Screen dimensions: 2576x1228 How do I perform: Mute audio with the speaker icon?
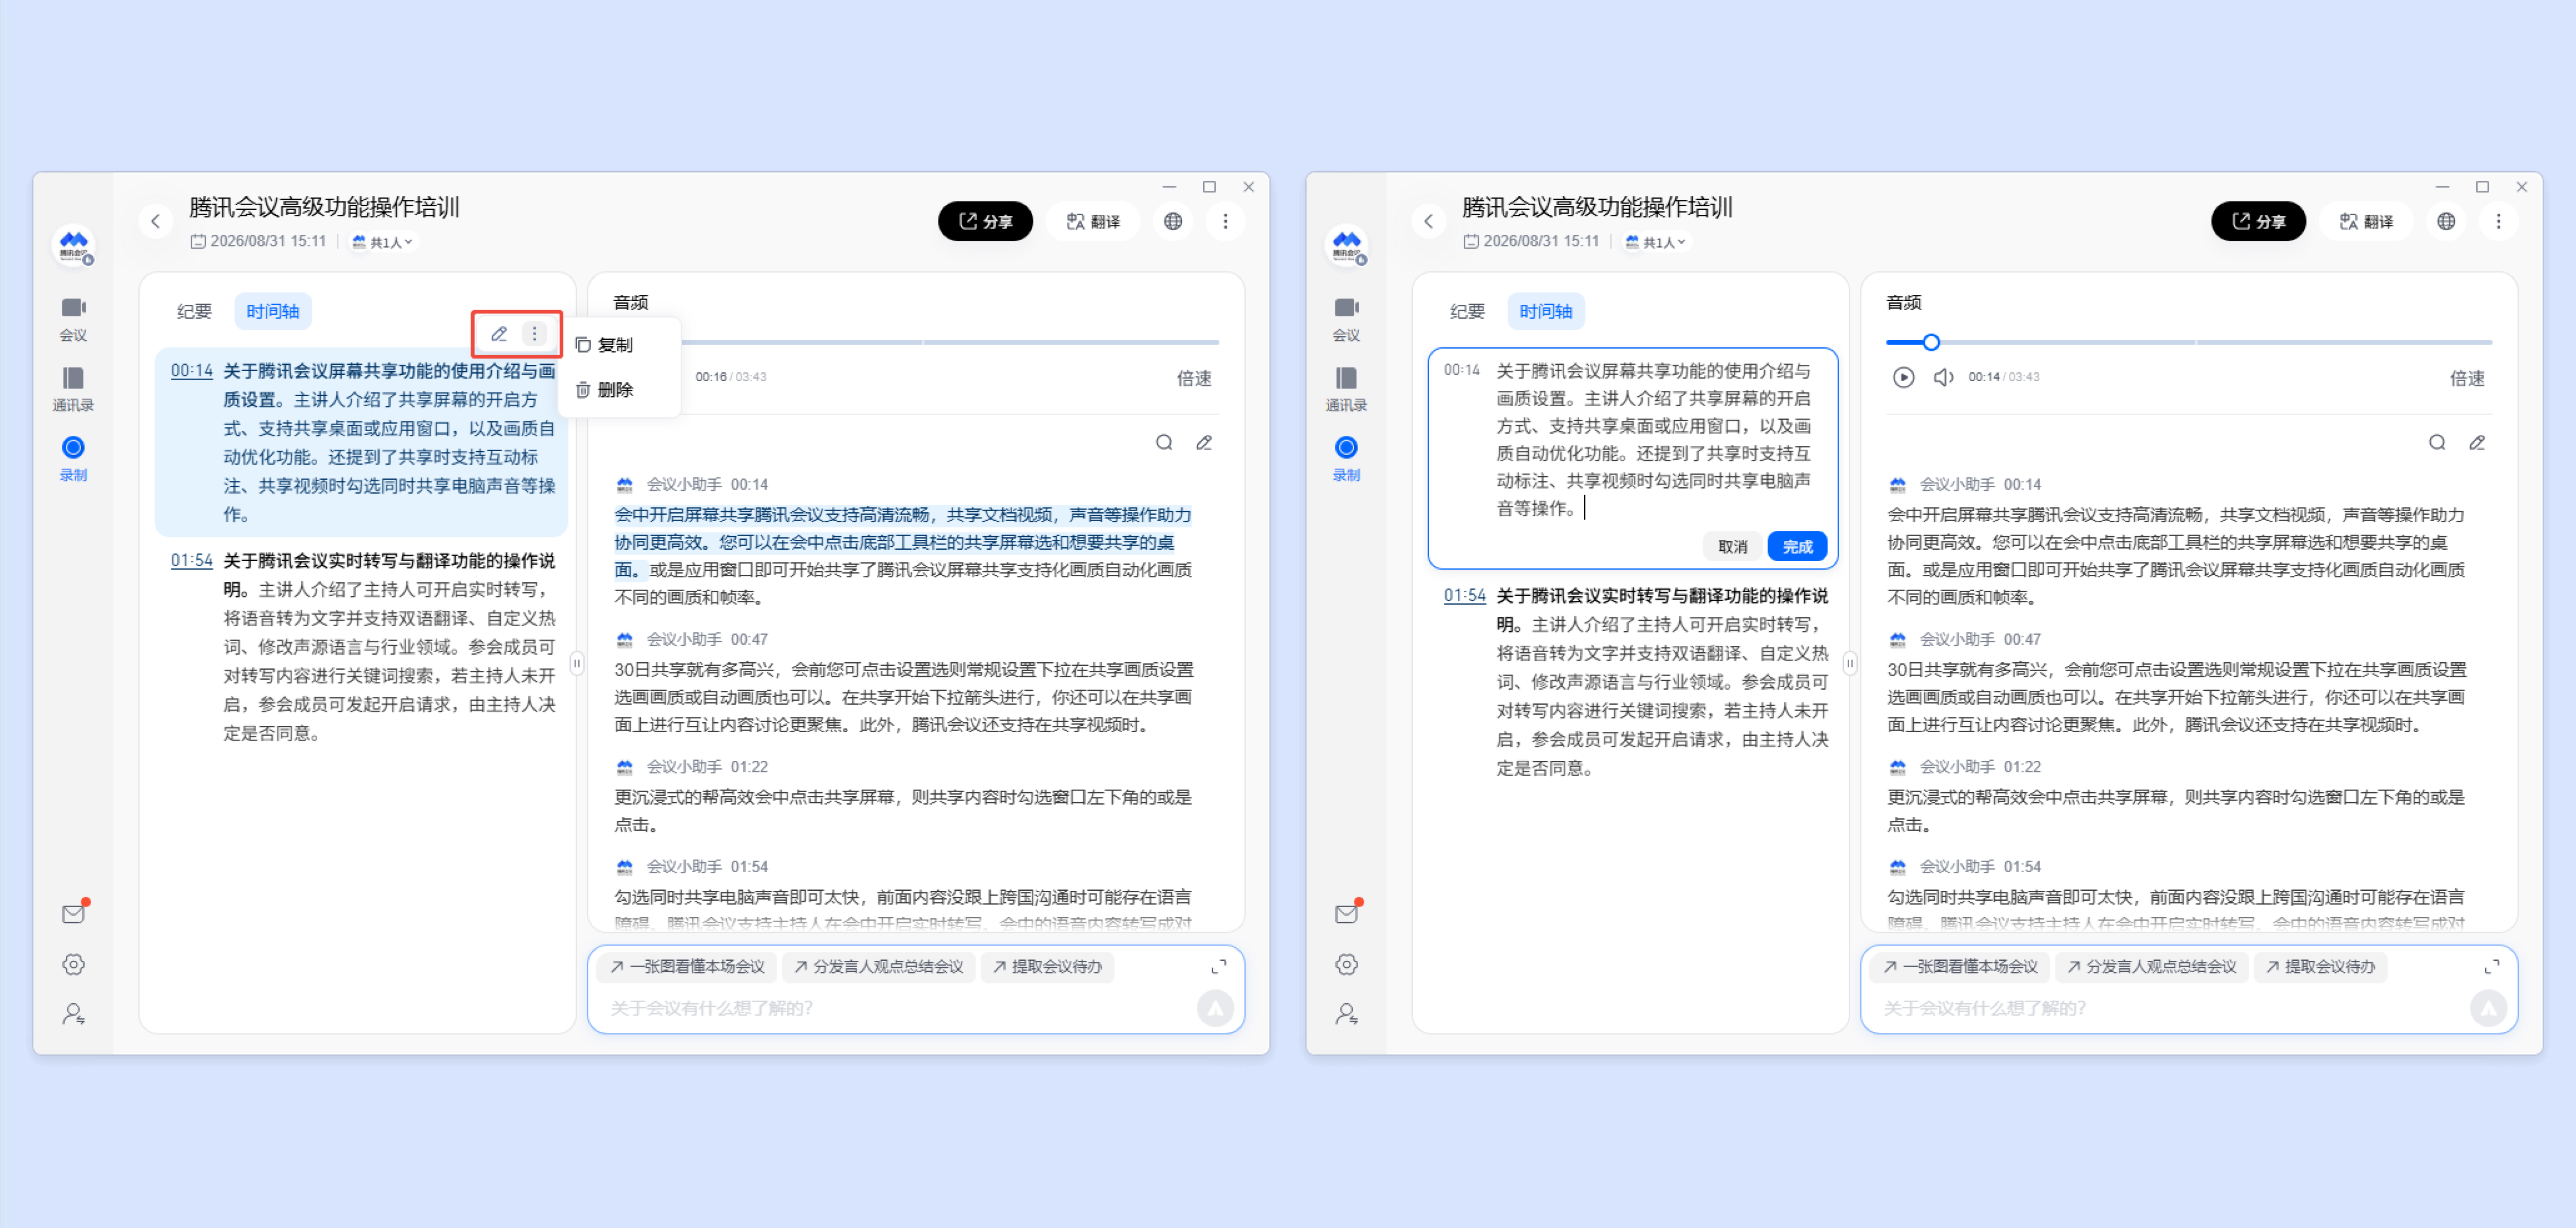pyautogui.click(x=1943, y=378)
